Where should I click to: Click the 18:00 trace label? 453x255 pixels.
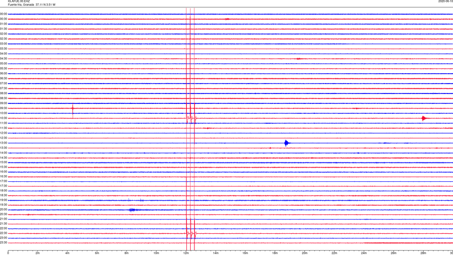point(4,191)
